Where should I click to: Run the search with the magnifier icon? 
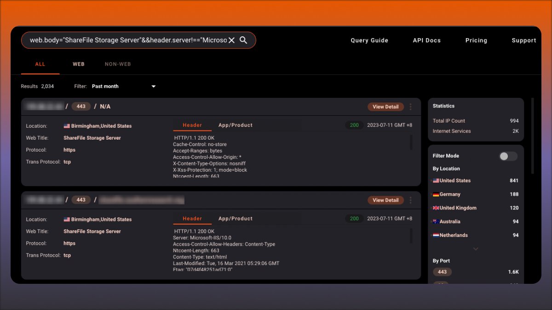click(x=243, y=40)
